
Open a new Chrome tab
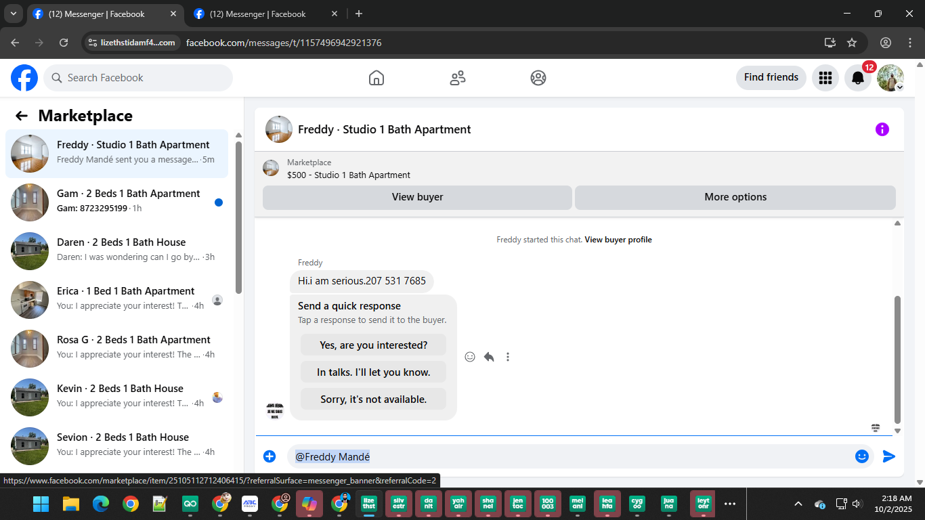359,14
